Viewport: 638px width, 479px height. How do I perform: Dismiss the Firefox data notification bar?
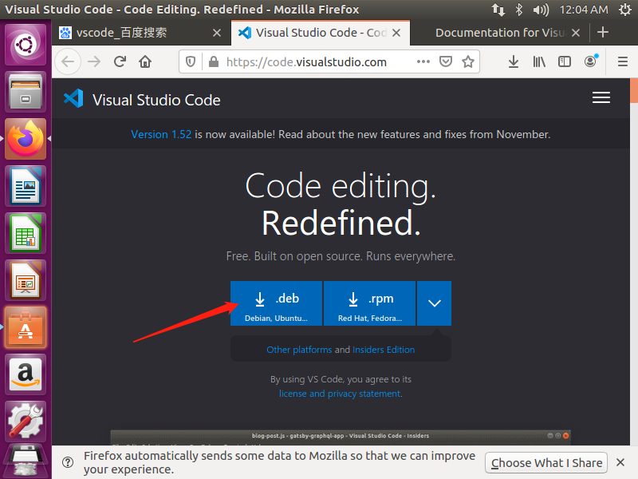point(620,462)
